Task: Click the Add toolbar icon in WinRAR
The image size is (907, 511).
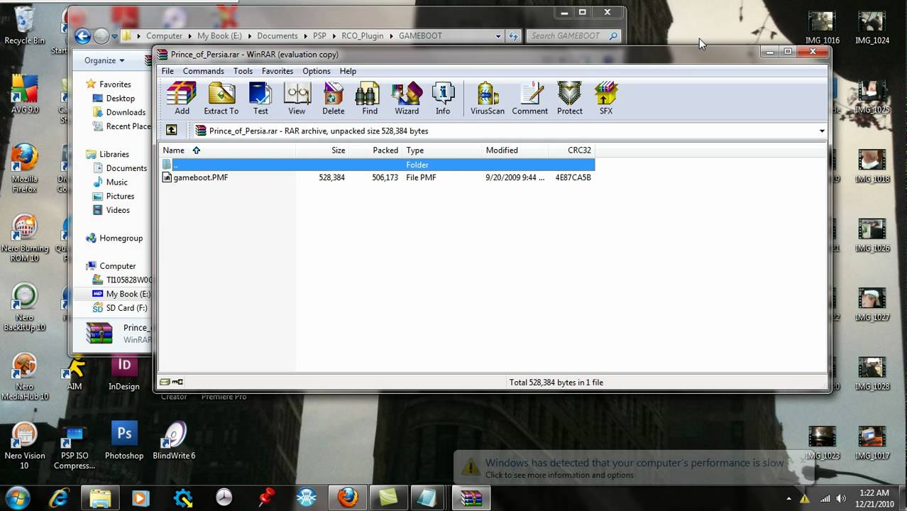Action: tap(182, 98)
